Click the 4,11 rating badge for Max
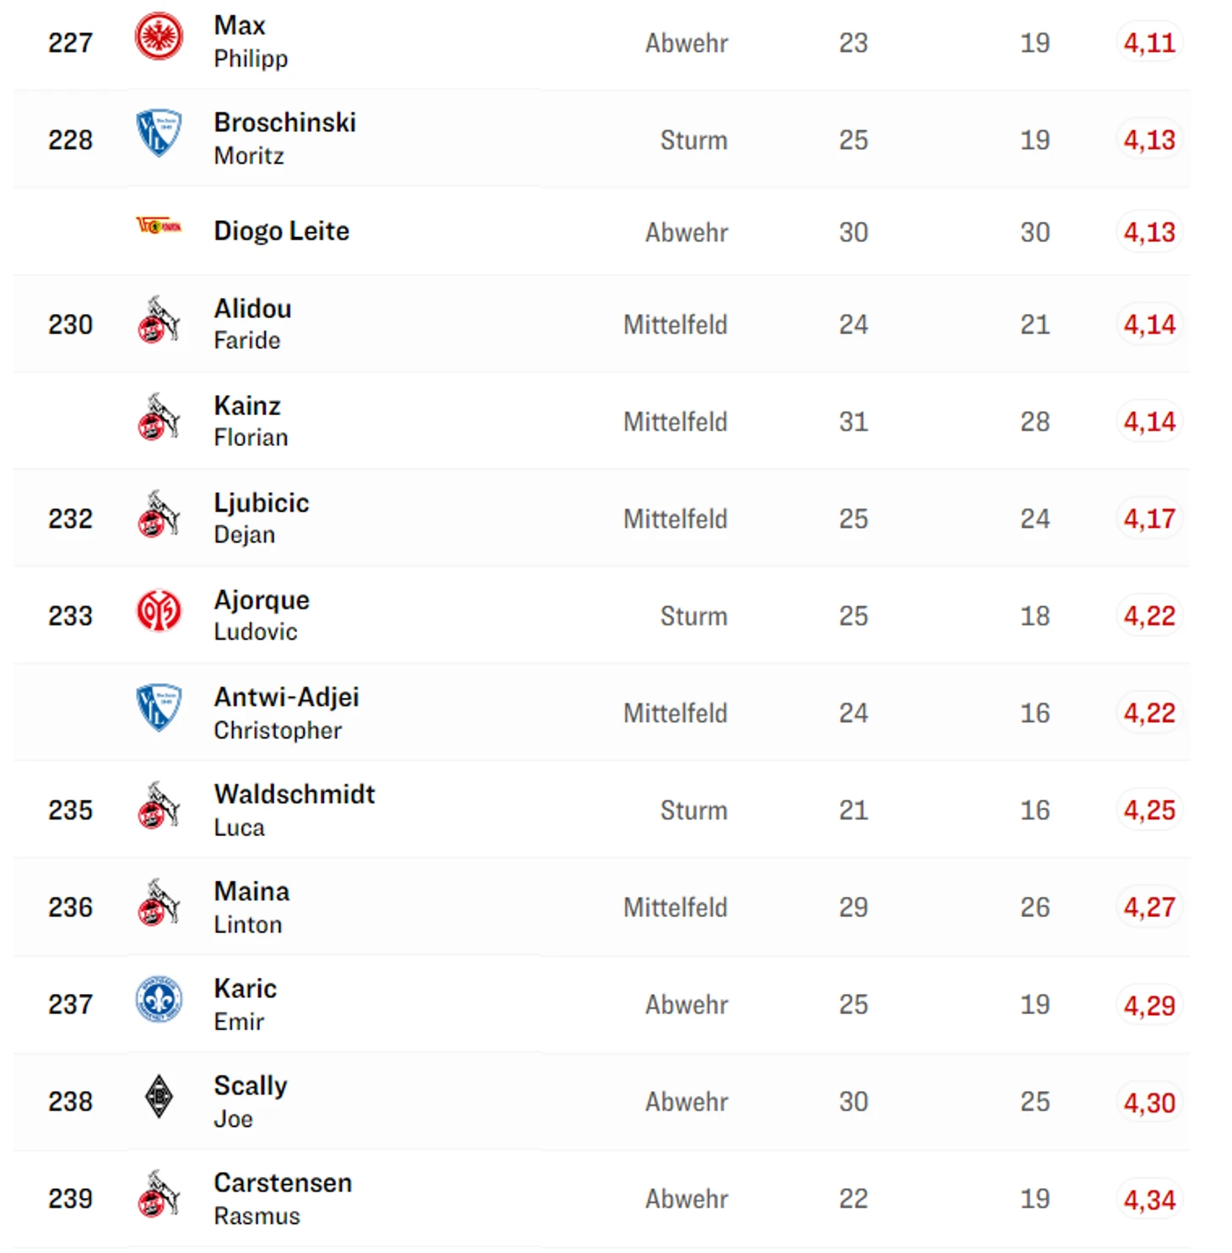This screenshot has height=1253, width=1232. pos(1148,42)
